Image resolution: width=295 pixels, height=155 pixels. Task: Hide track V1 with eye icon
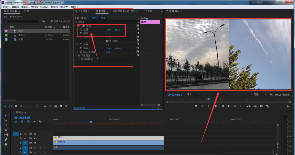[x=35, y=143]
